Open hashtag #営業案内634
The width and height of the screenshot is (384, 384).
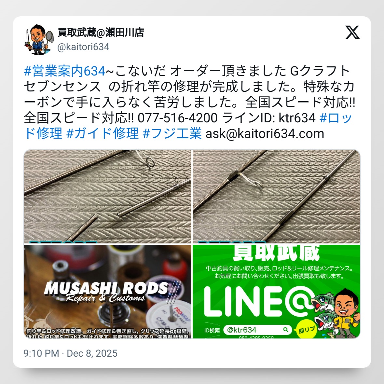(x=65, y=71)
